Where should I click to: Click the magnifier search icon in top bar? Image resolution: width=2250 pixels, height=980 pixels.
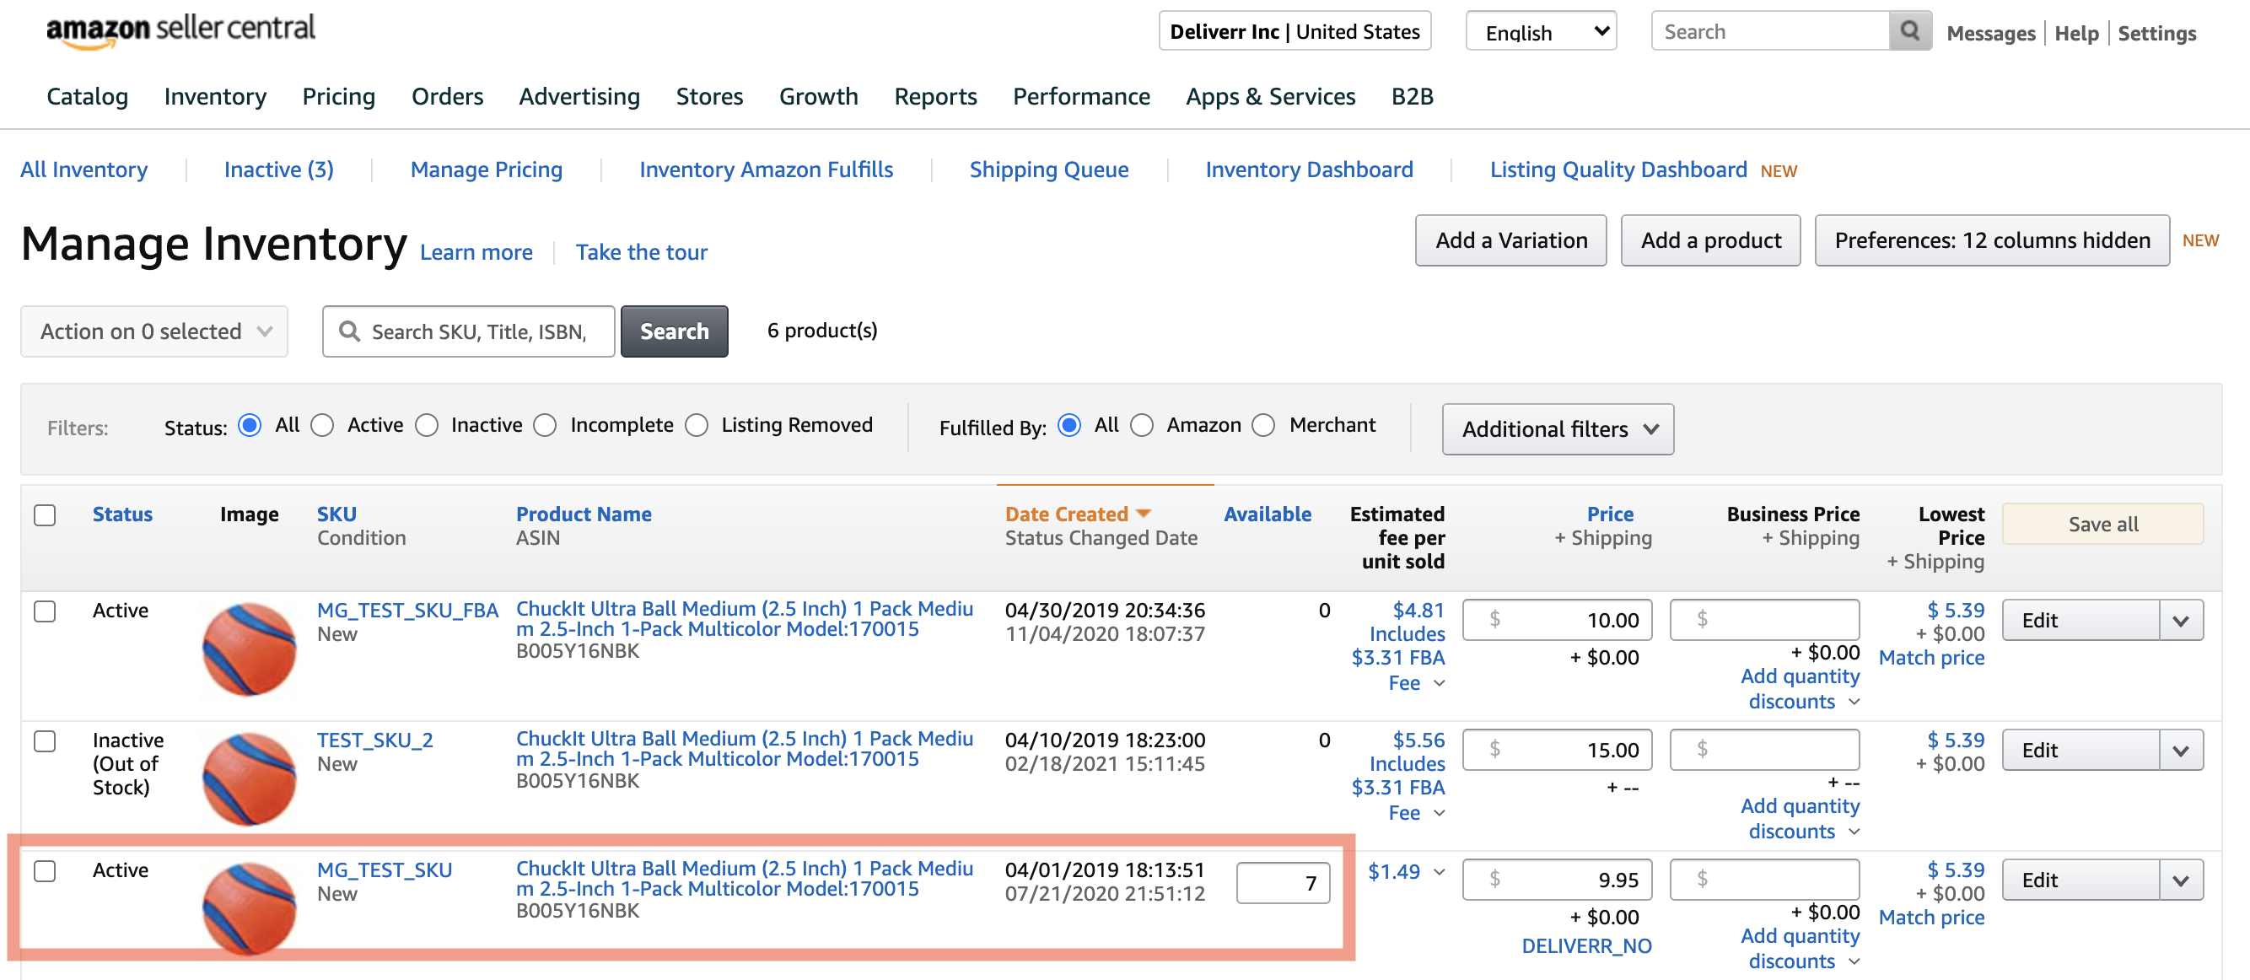point(1909,31)
